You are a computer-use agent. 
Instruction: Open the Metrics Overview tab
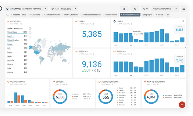tap(52, 15)
